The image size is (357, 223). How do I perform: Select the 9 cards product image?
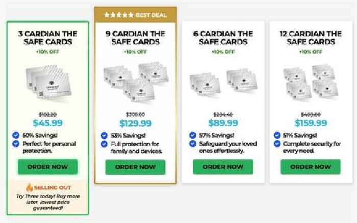(x=136, y=81)
